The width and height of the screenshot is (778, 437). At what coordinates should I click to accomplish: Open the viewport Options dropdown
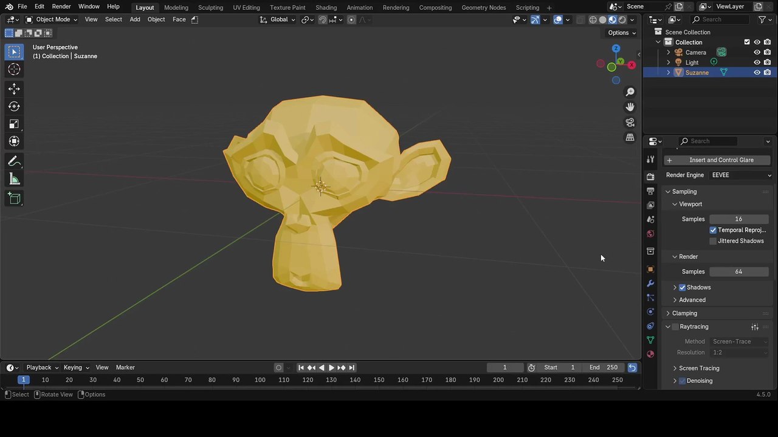click(x=621, y=33)
